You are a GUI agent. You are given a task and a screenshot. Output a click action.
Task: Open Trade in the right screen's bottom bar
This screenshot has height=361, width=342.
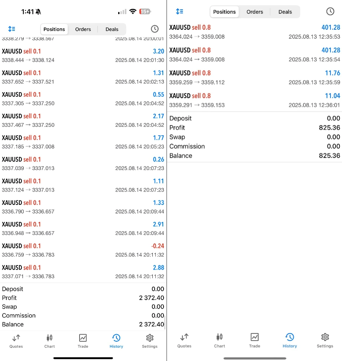pyautogui.click(x=255, y=340)
